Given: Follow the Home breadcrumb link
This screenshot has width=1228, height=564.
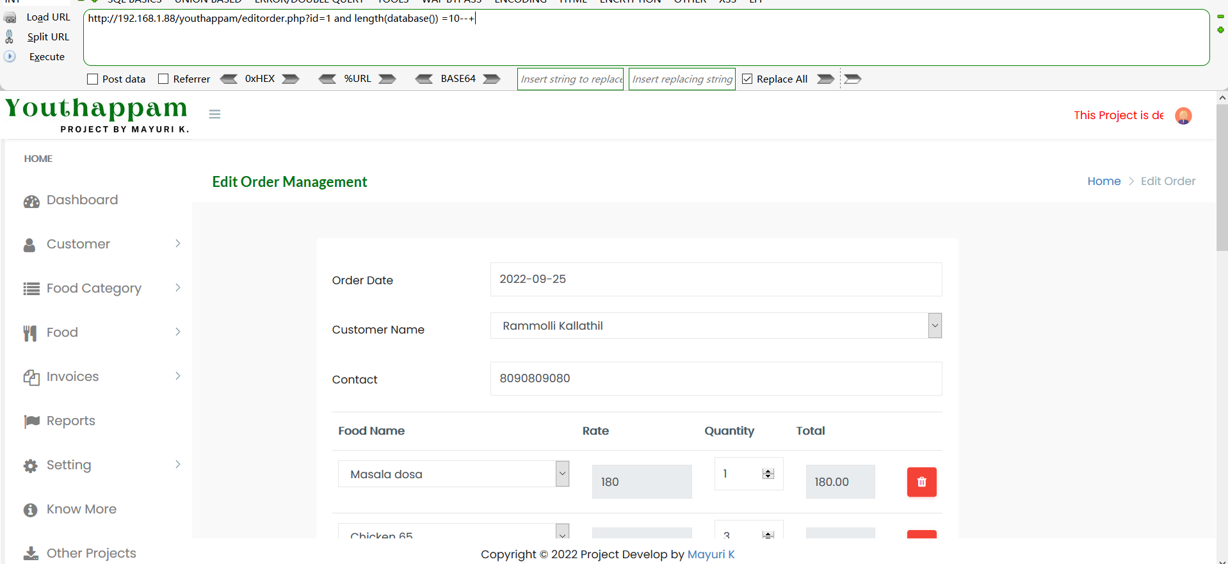Looking at the screenshot, I should pos(1104,181).
